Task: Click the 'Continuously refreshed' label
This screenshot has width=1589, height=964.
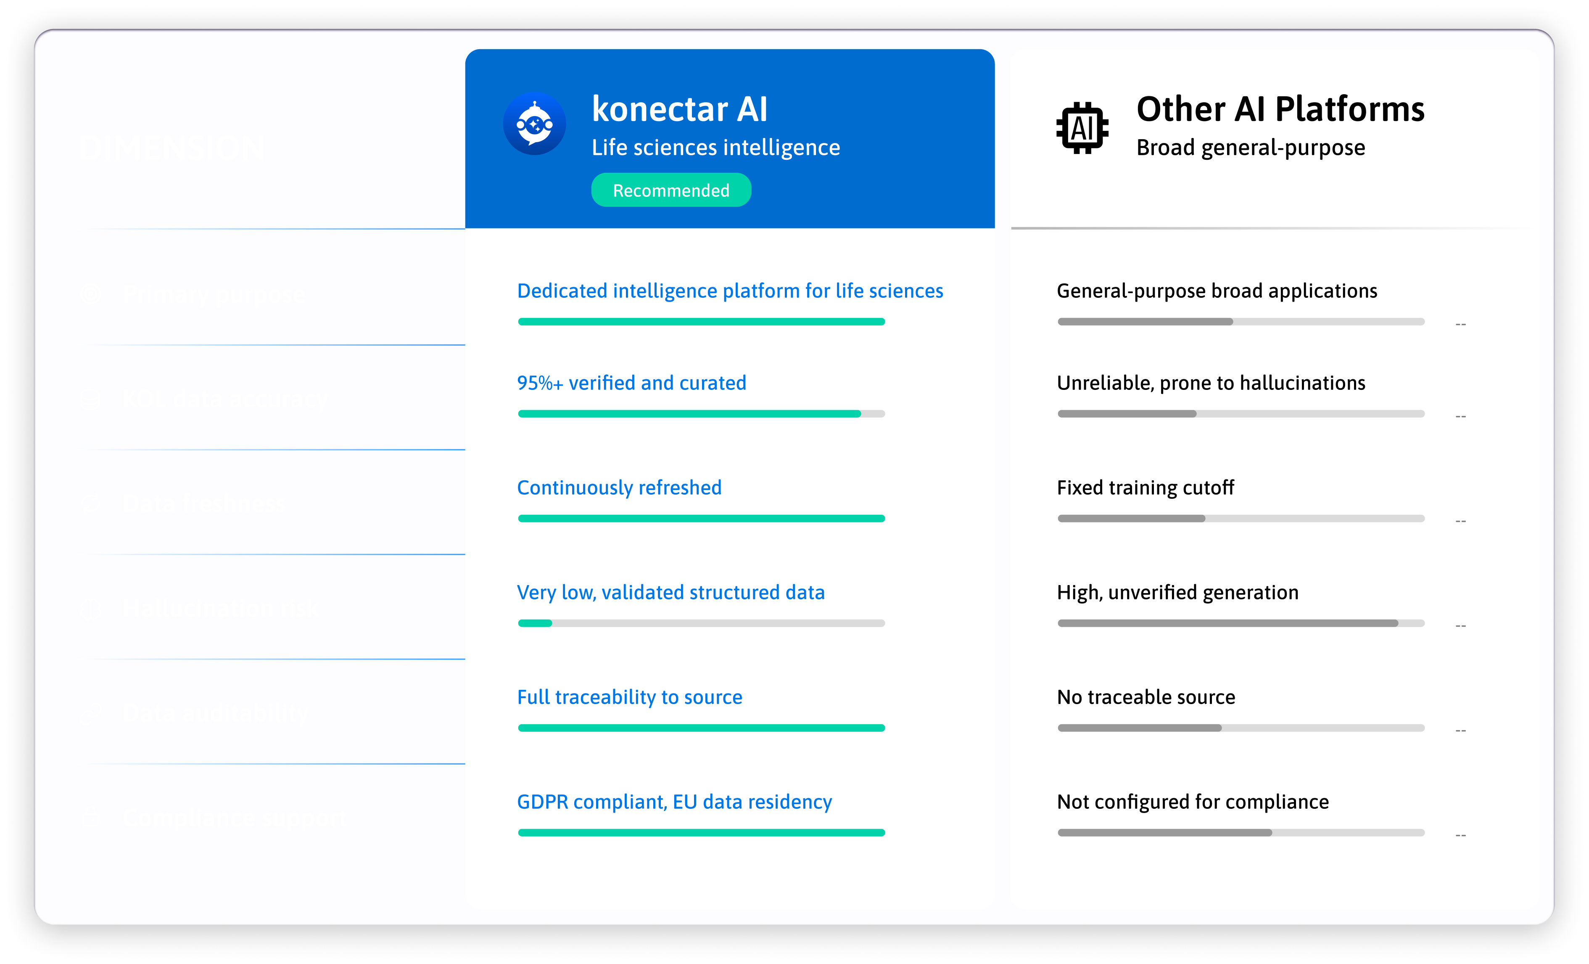Action: (619, 488)
